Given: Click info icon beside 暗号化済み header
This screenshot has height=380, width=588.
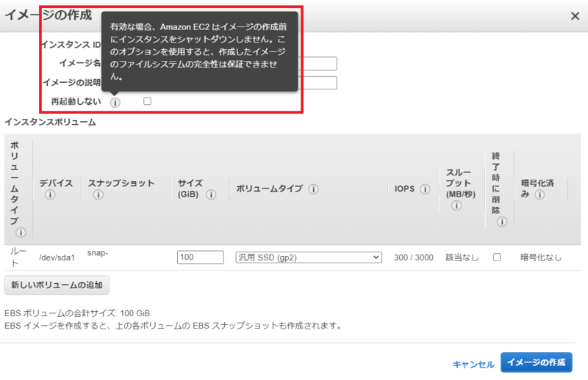Looking at the screenshot, I should (x=539, y=194).
